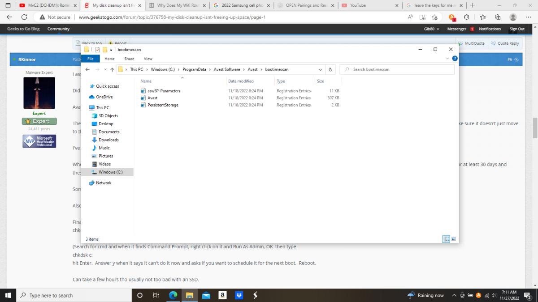
Task: Click the OneDrive cloud icon in sidebar
Action: click(x=92, y=97)
